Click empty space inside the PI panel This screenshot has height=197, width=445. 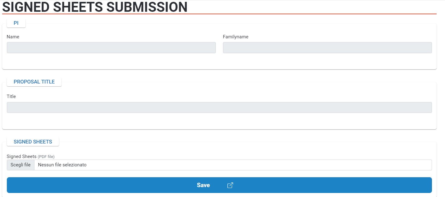pos(219,61)
